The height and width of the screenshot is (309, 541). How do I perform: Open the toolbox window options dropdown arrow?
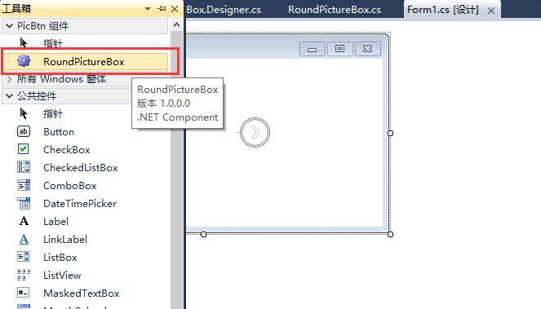(148, 9)
